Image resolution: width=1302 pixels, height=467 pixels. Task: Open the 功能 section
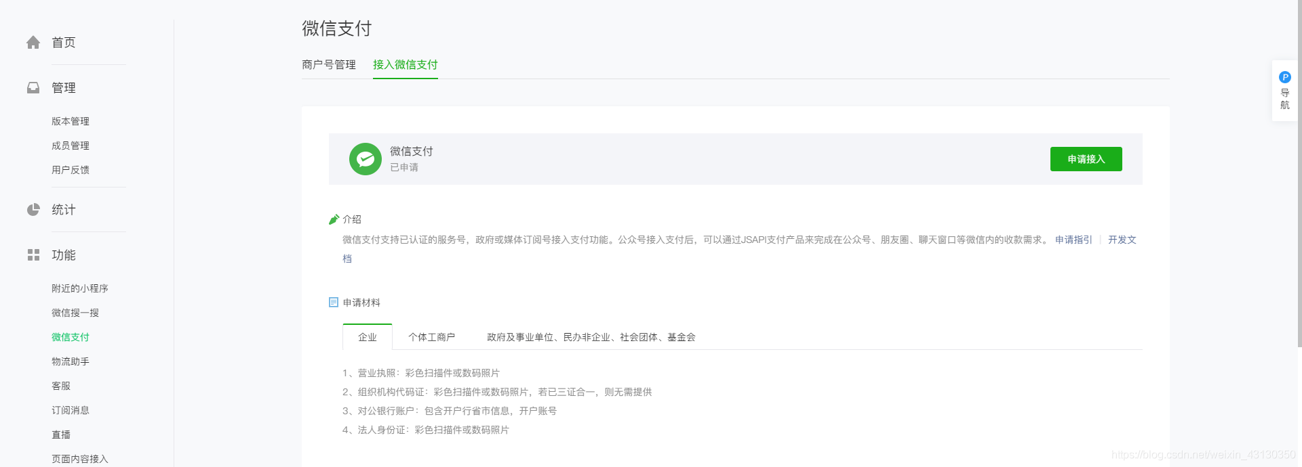click(x=64, y=255)
